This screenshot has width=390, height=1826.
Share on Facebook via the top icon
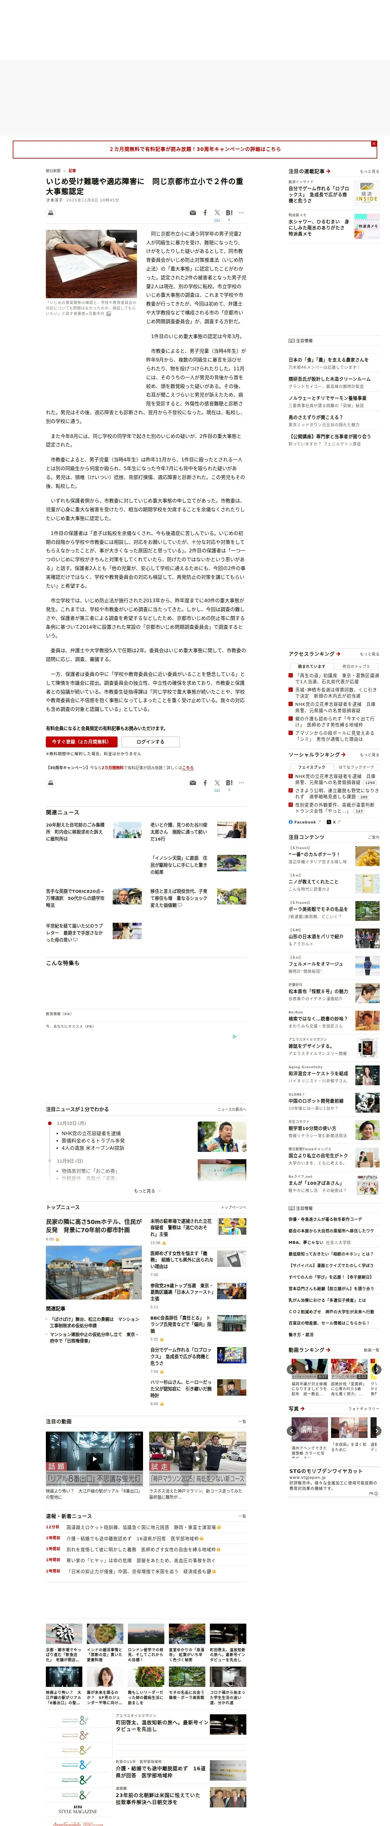(205, 213)
